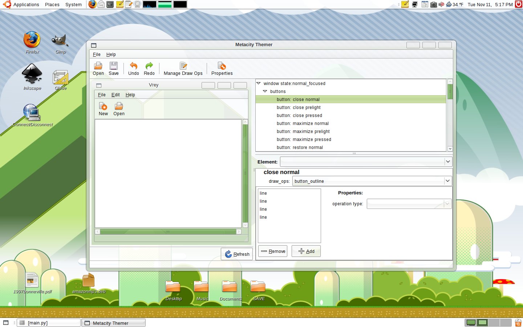Viewport: 523px width, 327px height.
Task: Select the button: maximize normal row
Action: (x=351, y=124)
